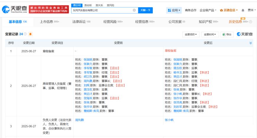Screen dimensions: 257x138
Task: Switch to 法律诉讼 tab
Action: [x=81, y=22]
